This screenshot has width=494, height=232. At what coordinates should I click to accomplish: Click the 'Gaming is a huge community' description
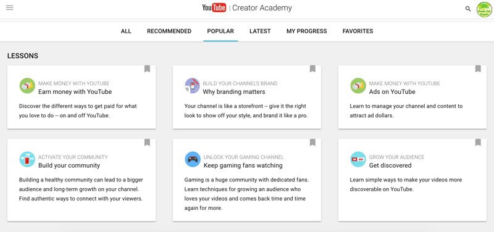246,194
